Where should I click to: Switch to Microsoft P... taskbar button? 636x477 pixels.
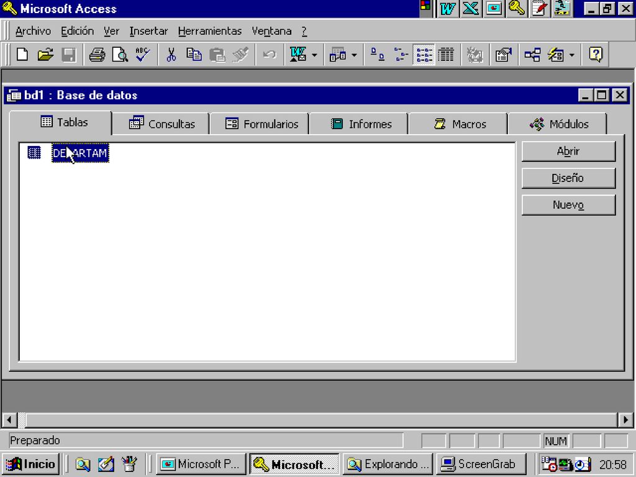(x=201, y=464)
